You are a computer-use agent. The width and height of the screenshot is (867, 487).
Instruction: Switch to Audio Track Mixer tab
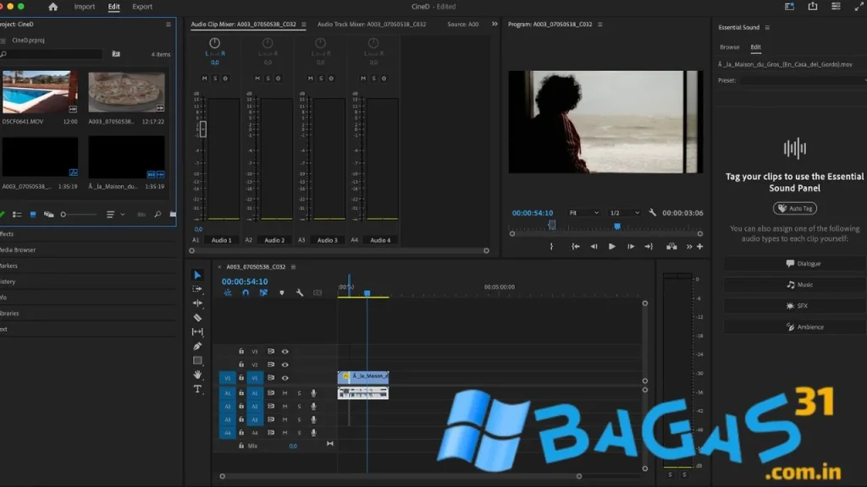[372, 25]
